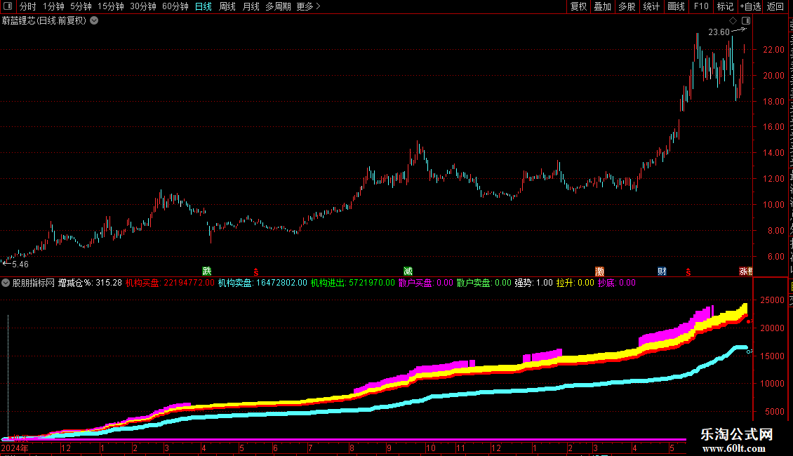Click the 叠加 overlay button
The image size is (793, 456).
pyautogui.click(x=602, y=6)
